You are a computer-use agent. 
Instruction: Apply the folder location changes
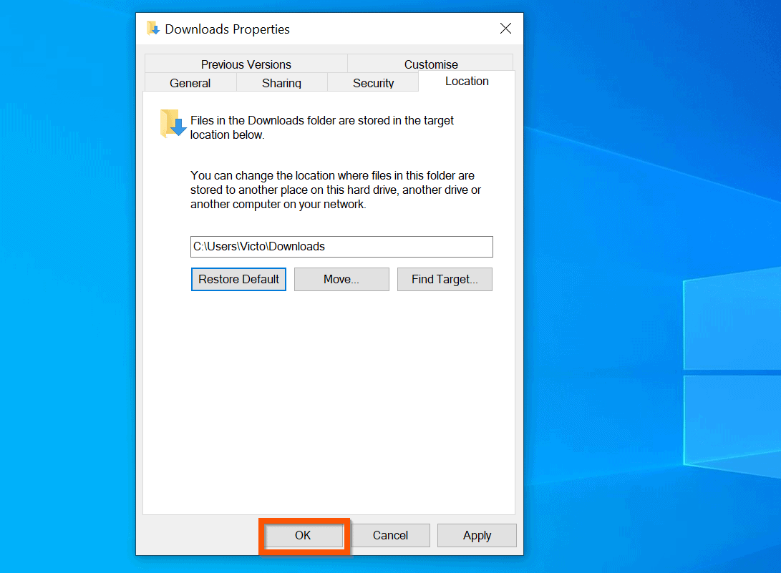click(x=477, y=535)
